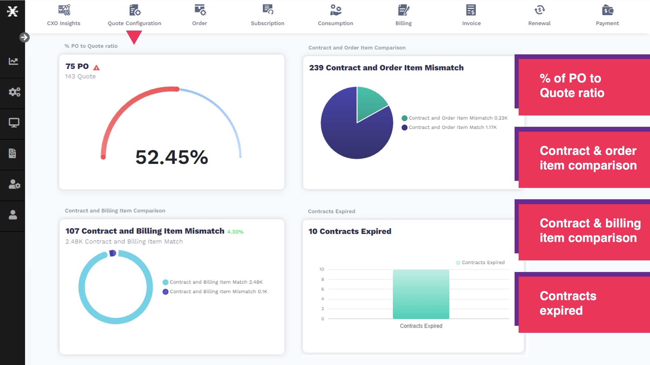Expand the sidebar with arrow button
Screen dimensions: 650x365
pyautogui.click(x=24, y=37)
